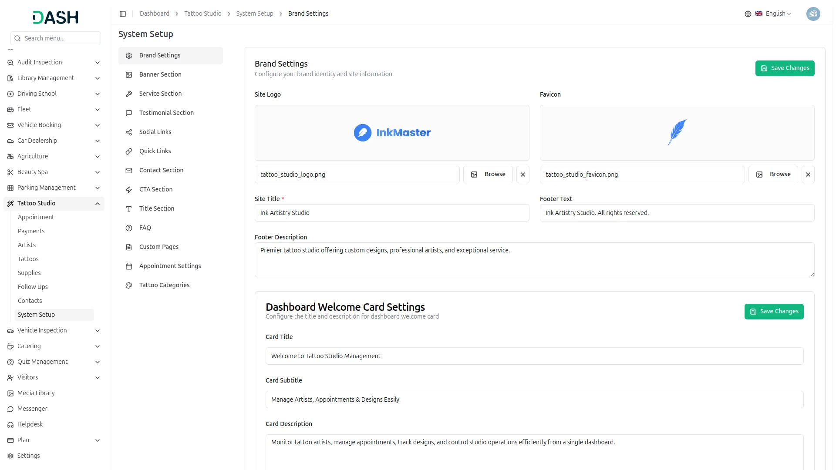Image resolution: width=836 pixels, height=470 pixels.
Task: Clear the favicon file with X
Action: [x=808, y=175]
